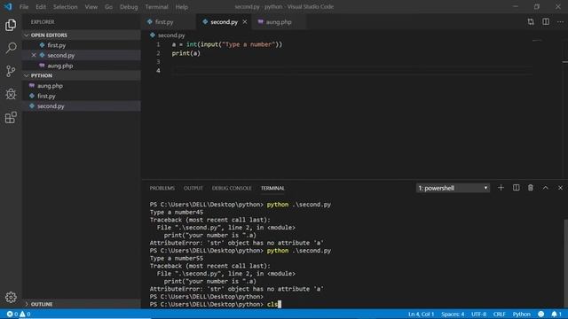Open the Go menu
This screenshot has height=319, width=568.
pyautogui.click(x=108, y=7)
